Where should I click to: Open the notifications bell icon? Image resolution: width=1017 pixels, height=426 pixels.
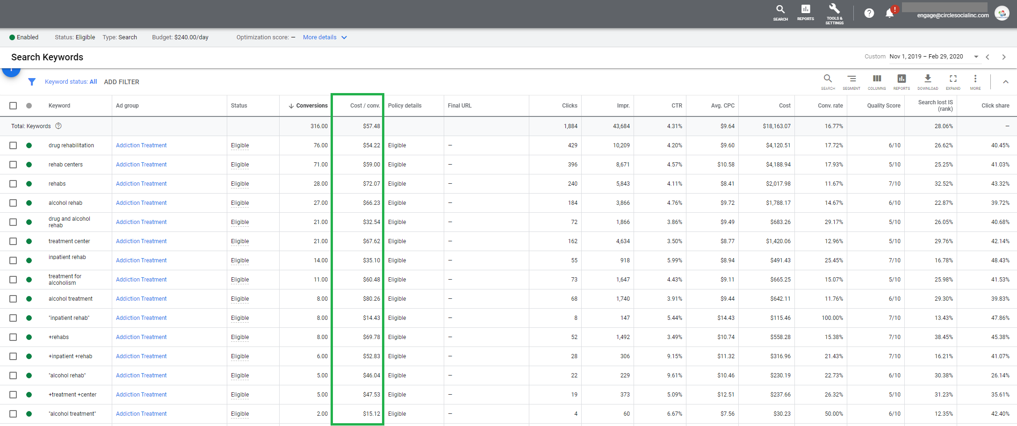(889, 13)
